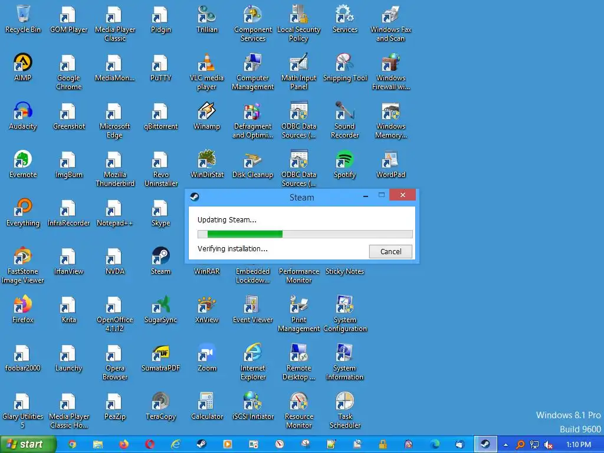Viewport: 604px width, 453px height.
Task: Select the Computer Management icon
Action: tap(252, 71)
